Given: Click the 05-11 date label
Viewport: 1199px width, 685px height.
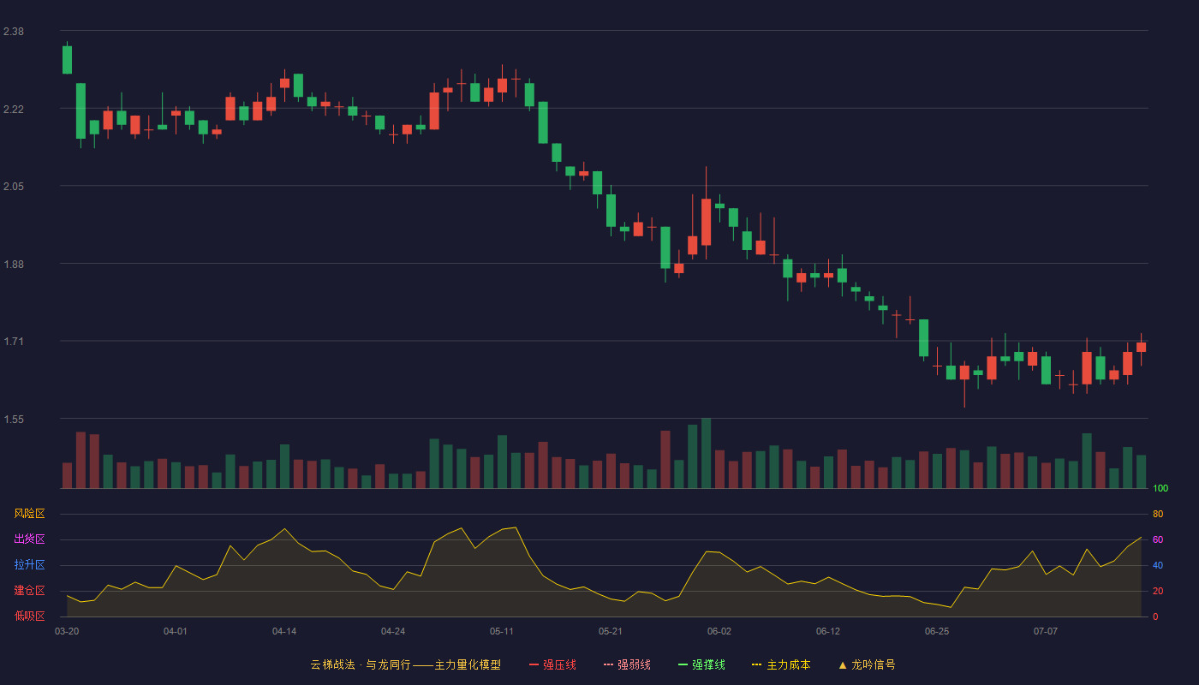Looking at the screenshot, I should [x=502, y=631].
